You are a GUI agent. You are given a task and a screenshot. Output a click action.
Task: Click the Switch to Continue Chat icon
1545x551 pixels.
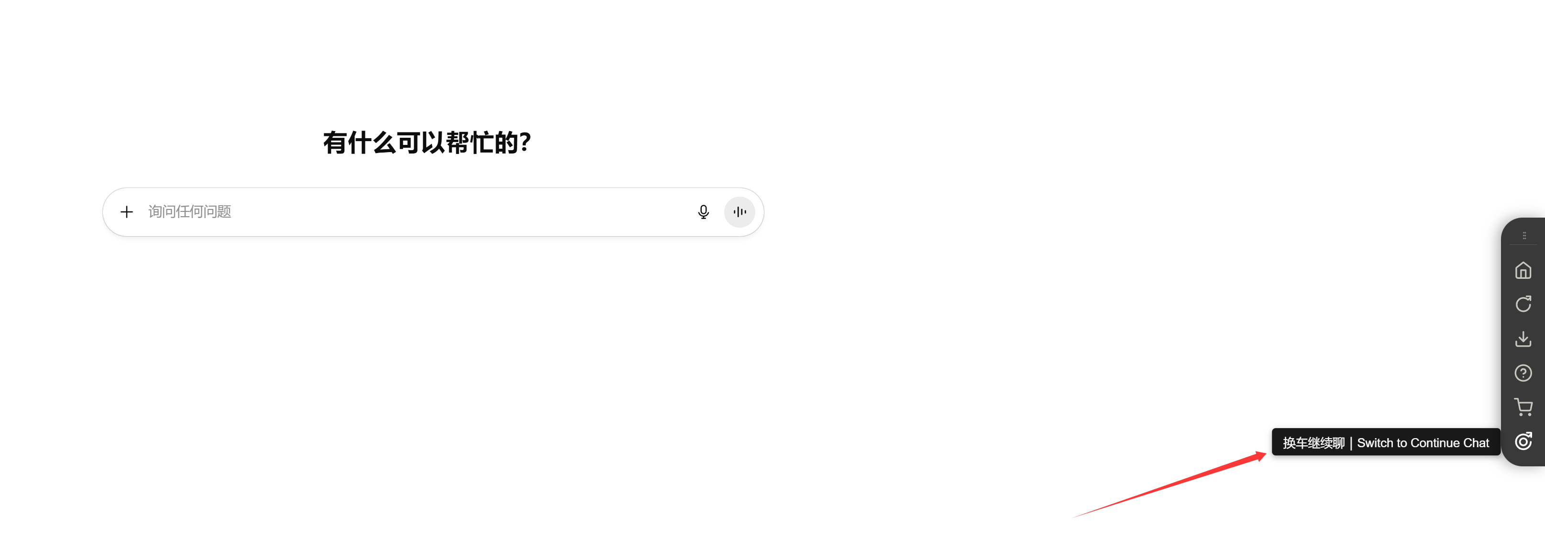(1523, 441)
